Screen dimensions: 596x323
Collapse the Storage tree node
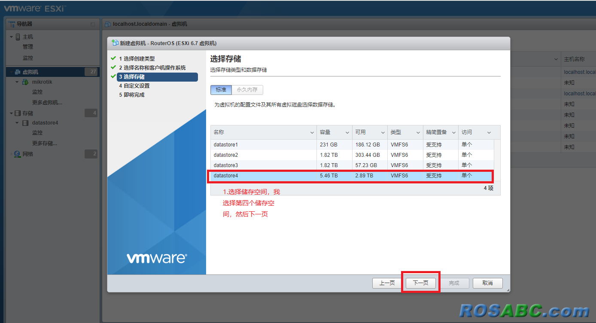[x=12, y=113]
